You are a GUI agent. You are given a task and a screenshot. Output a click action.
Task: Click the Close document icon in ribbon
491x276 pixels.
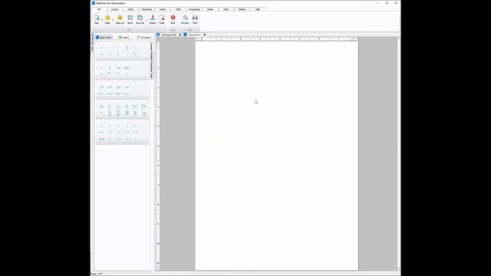(x=162, y=18)
